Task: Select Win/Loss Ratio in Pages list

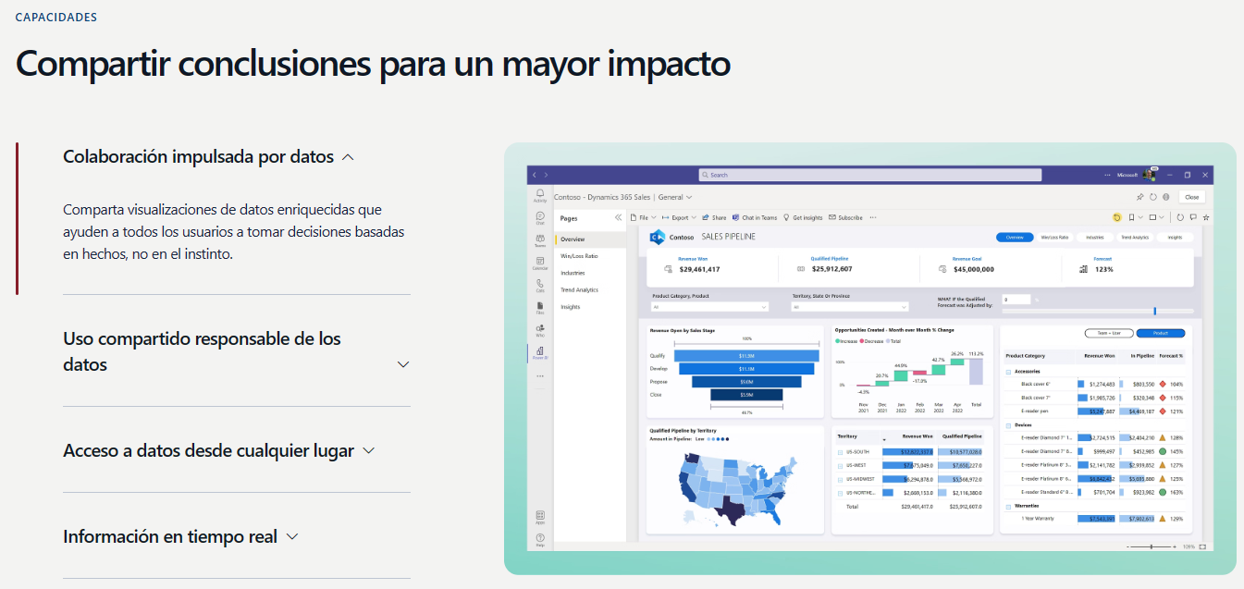Action: 579,256
